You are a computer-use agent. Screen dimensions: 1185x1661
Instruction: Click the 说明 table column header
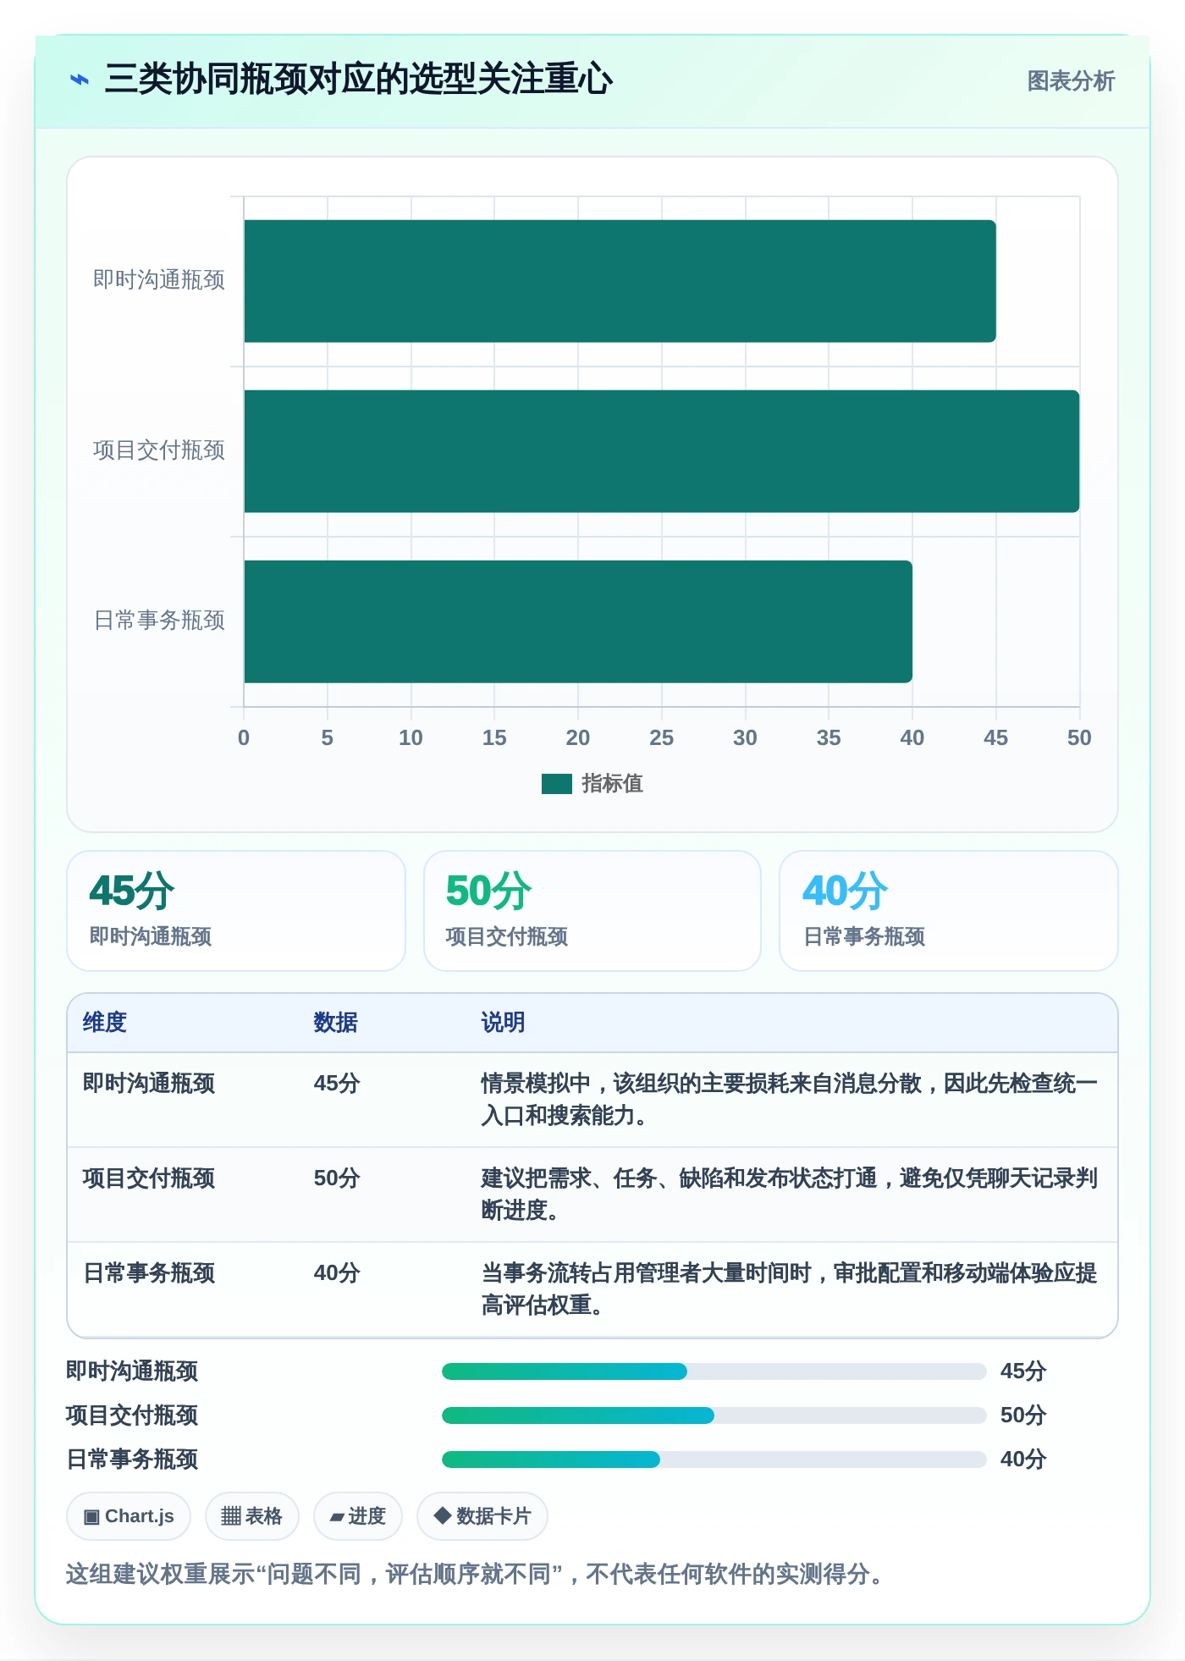[x=504, y=1023]
